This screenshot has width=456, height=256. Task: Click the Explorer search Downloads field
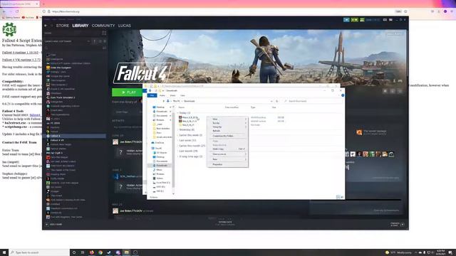(312, 101)
